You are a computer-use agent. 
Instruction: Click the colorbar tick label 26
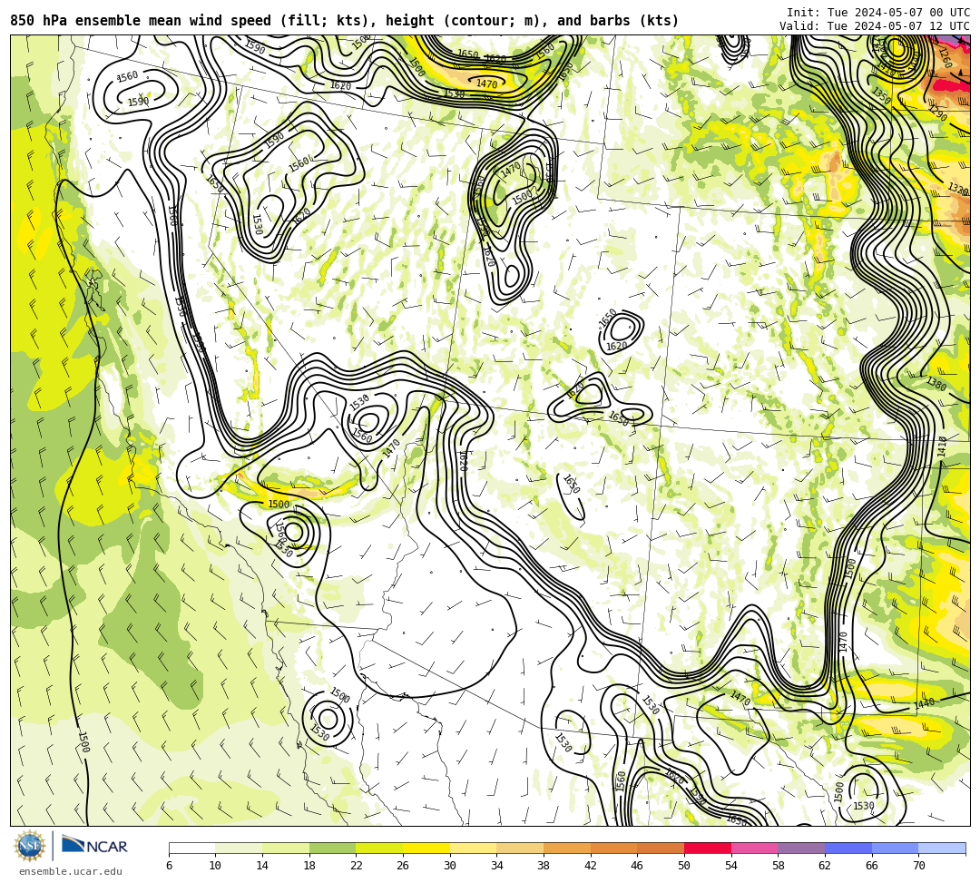pyautogui.click(x=403, y=866)
